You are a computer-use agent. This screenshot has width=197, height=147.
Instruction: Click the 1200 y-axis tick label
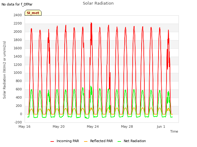[18, 65]
